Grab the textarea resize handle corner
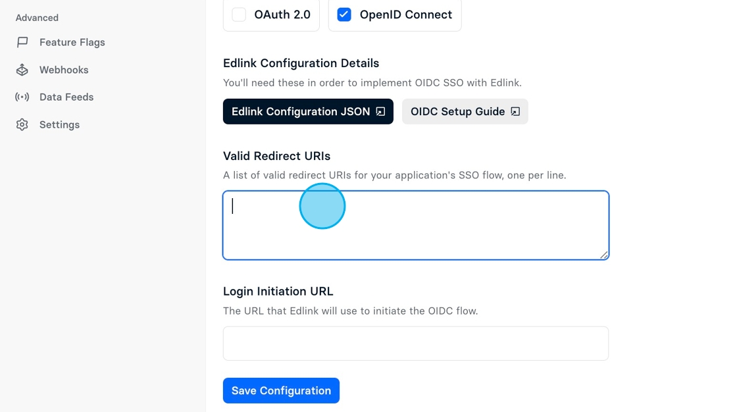This screenshot has height=412, width=737. tap(603, 255)
